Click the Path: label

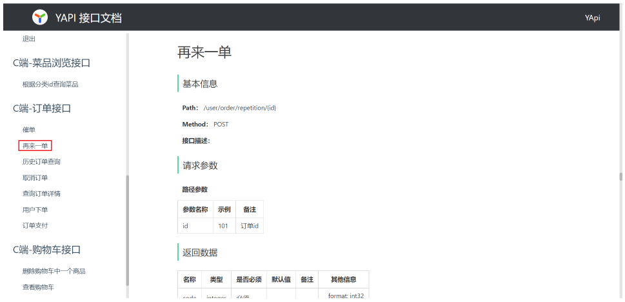tap(190, 108)
